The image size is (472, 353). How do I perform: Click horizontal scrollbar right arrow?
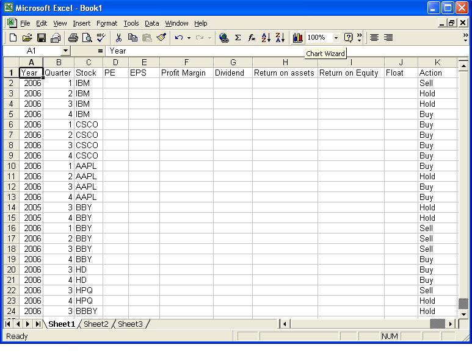(451, 324)
